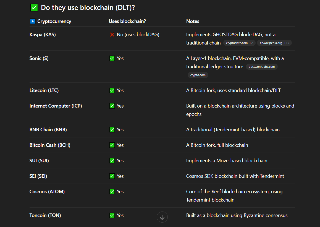Screen dimensions: 320x227
Task: Click the 'Yes' text in Sonic row
Action: (120, 58)
